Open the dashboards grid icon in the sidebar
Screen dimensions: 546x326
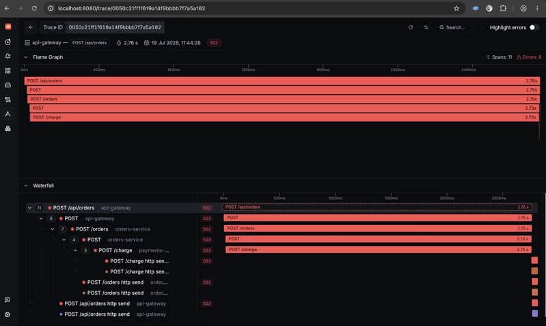point(8,70)
